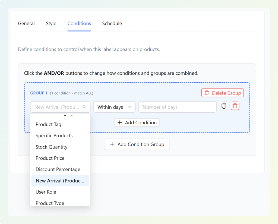Switch to the Style tab

tap(51, 23)
